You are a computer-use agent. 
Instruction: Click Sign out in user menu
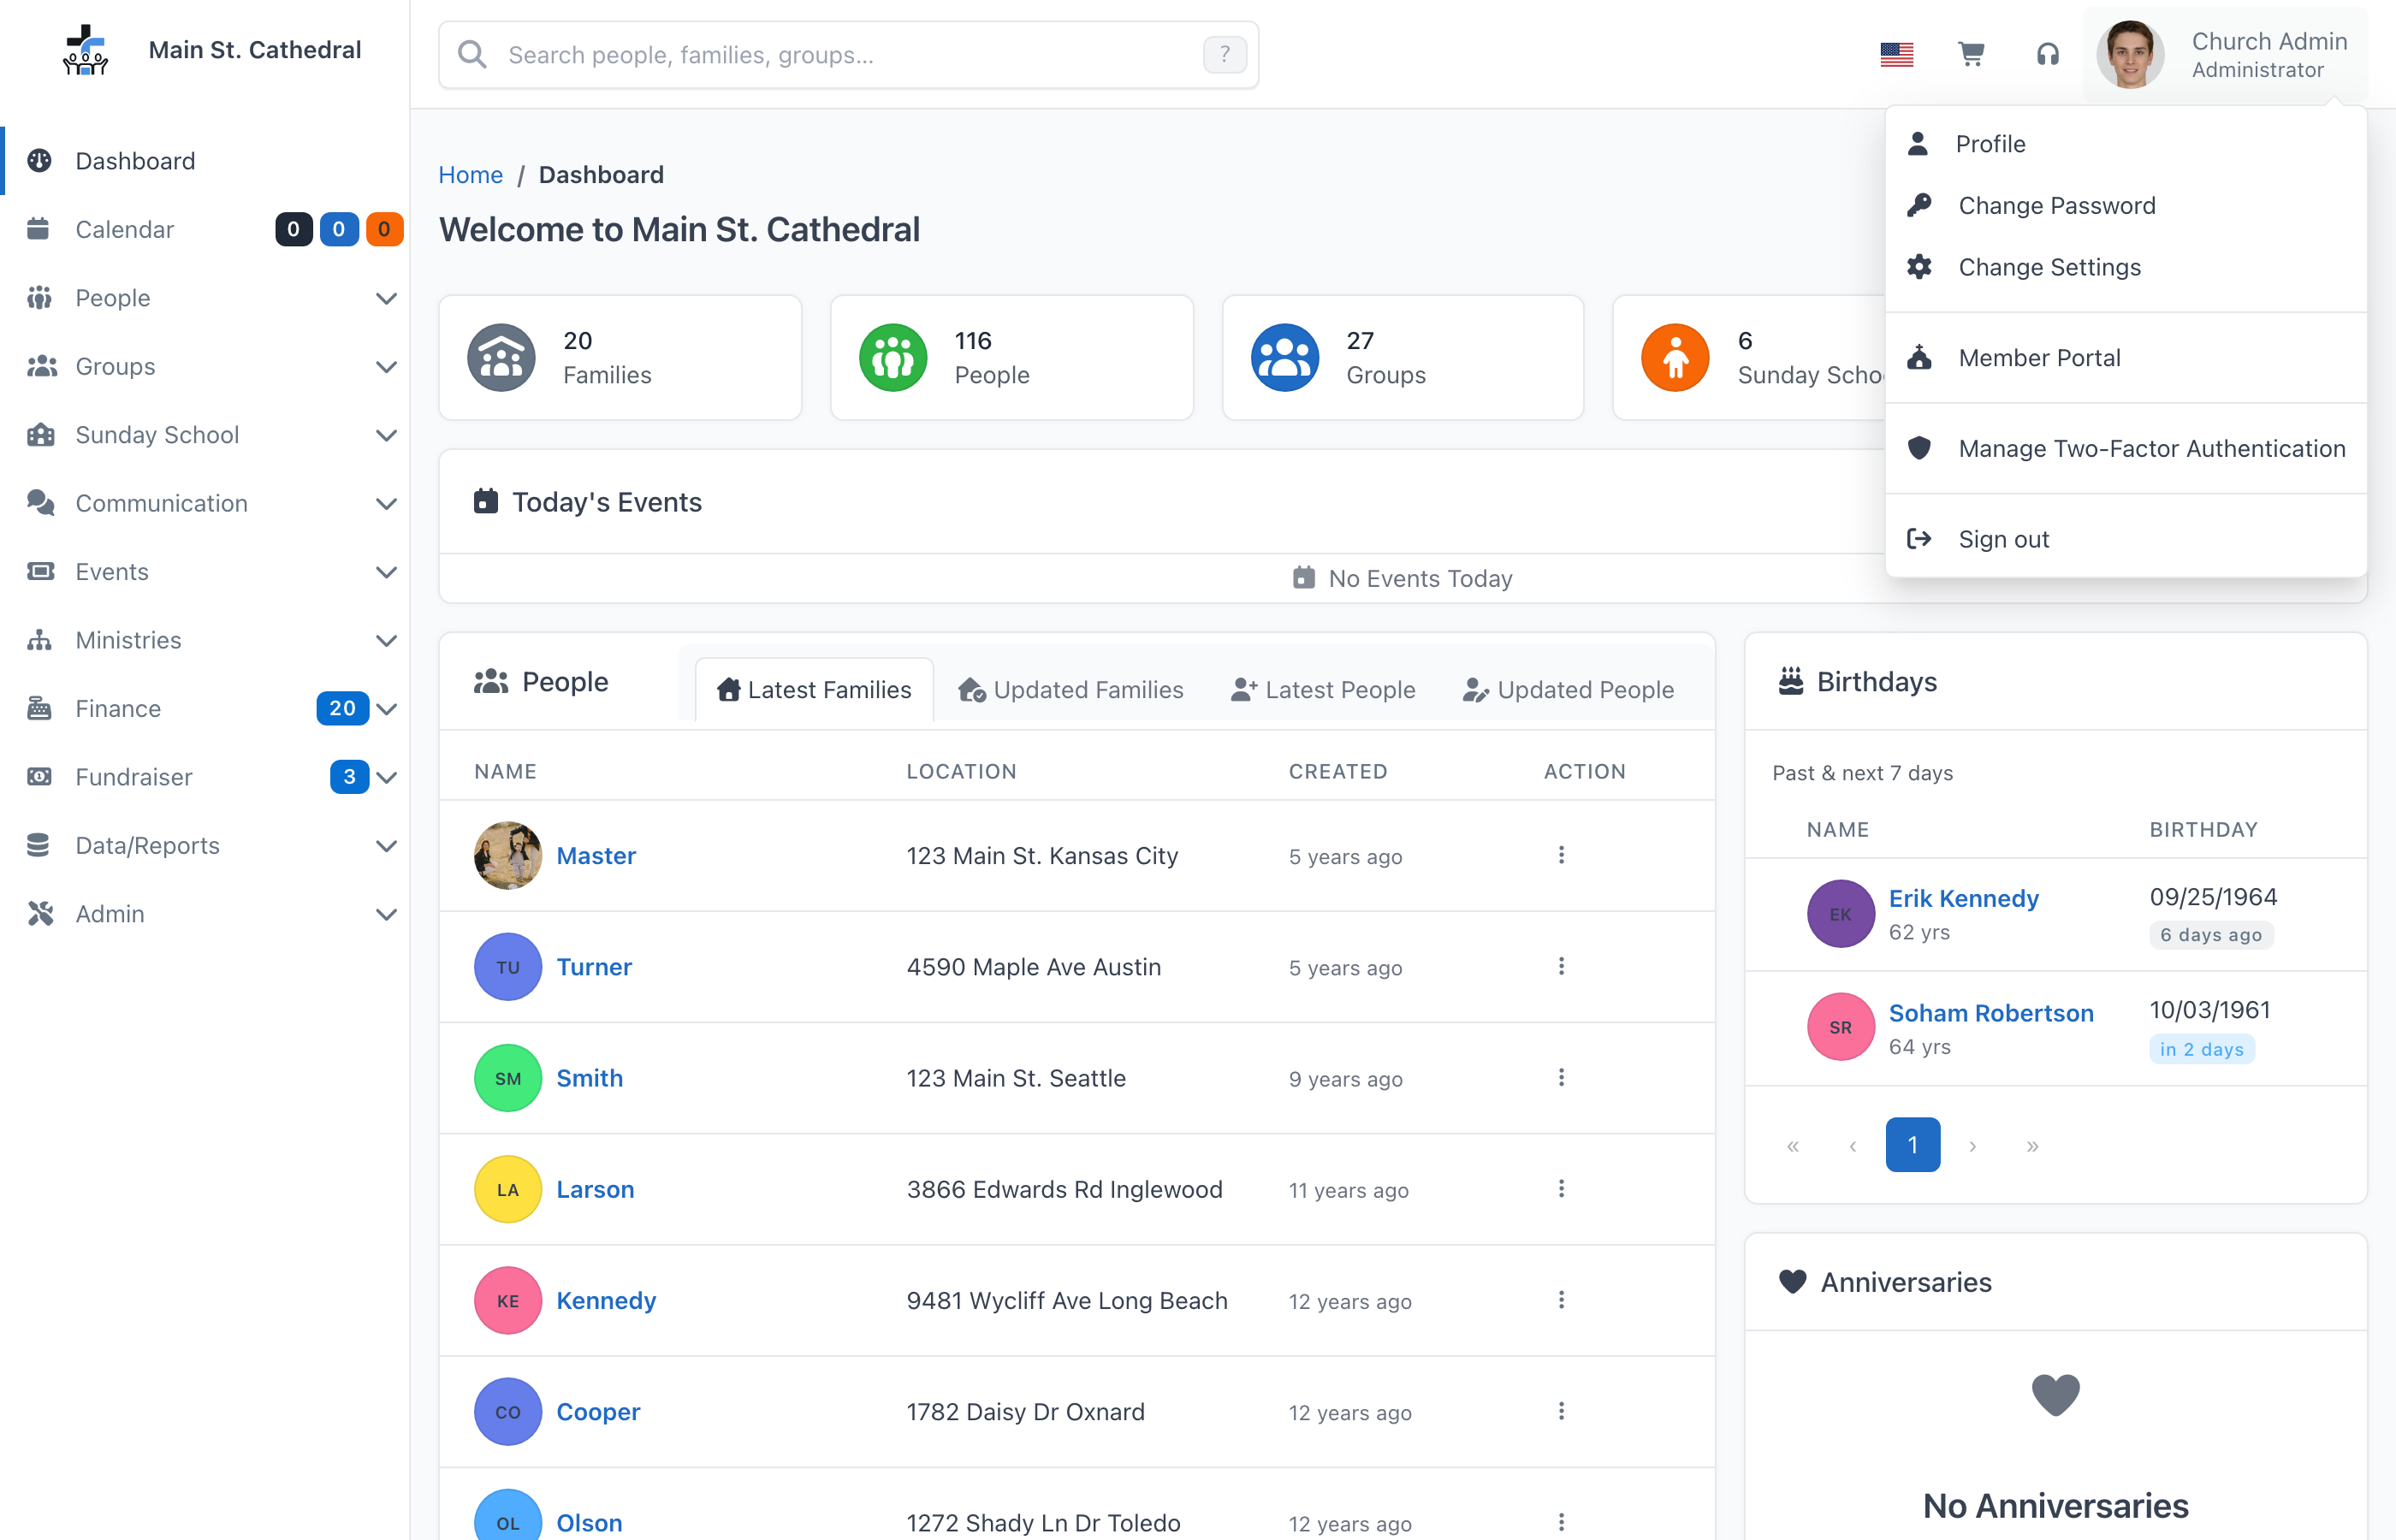[x=2125, y=539]
